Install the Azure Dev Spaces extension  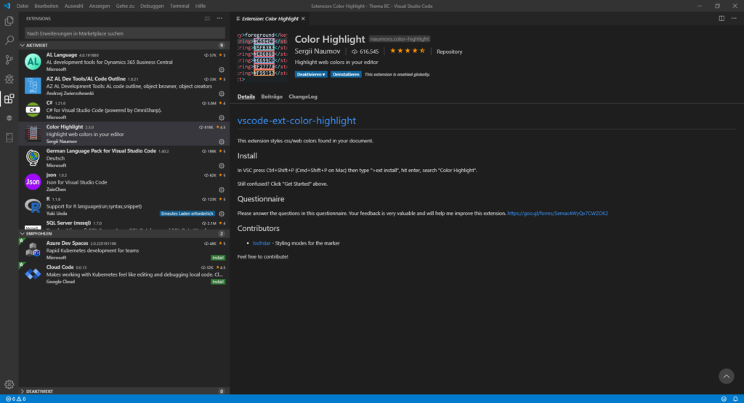[x=218, y=258]
